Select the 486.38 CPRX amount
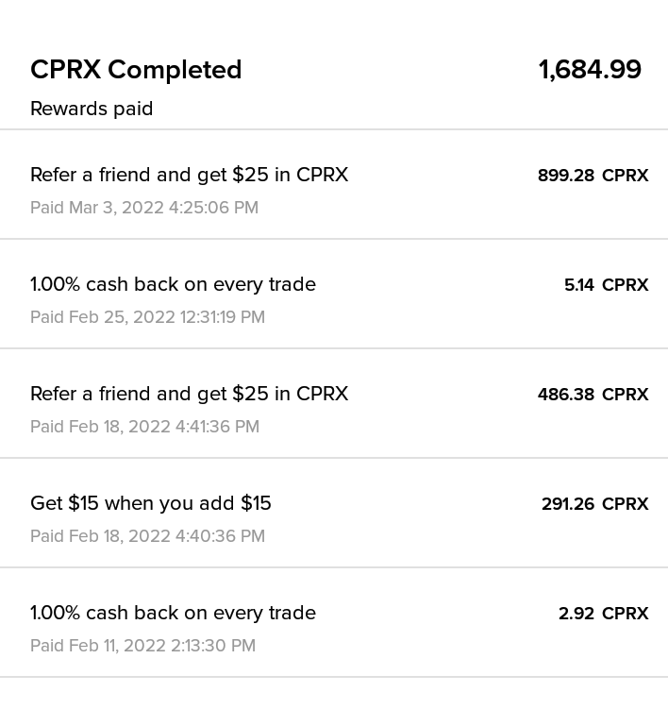 point(593,395)
